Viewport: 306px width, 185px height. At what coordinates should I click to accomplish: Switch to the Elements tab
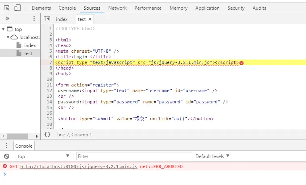(x=41, y=8)
